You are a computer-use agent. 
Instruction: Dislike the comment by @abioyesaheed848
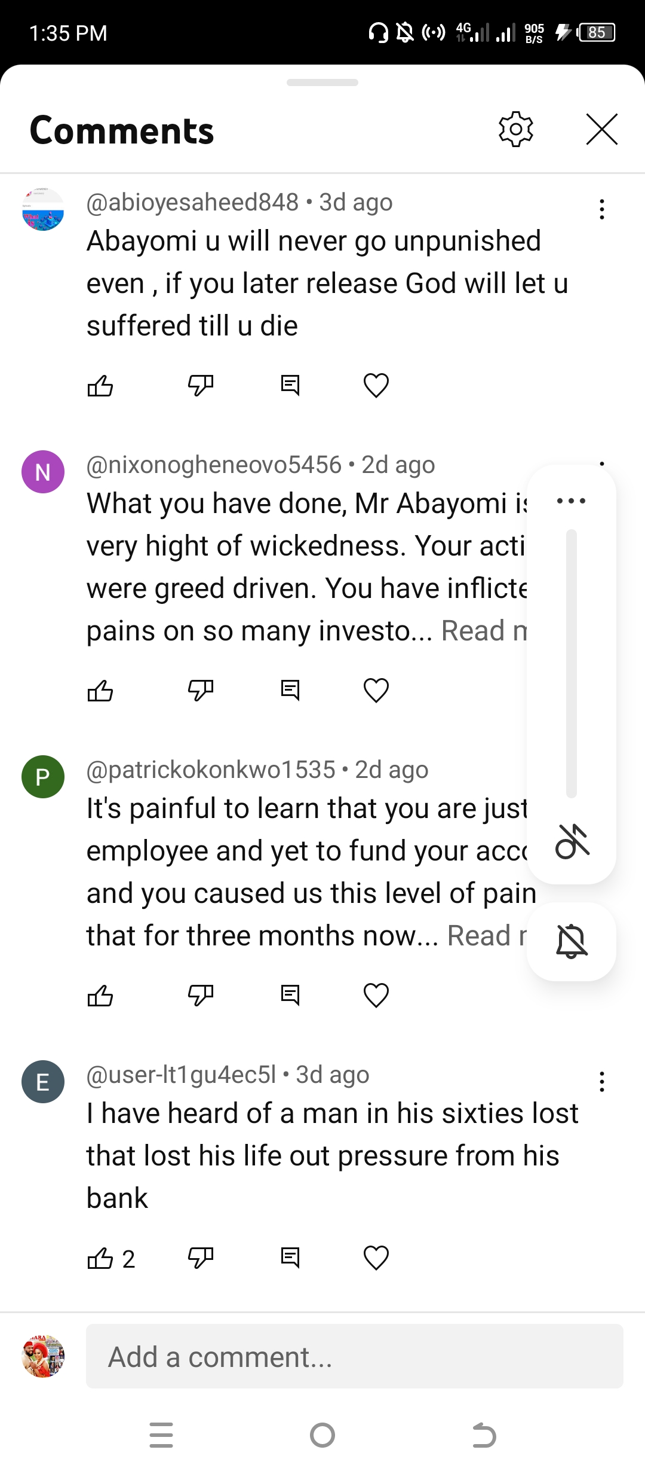coord(201,386)
